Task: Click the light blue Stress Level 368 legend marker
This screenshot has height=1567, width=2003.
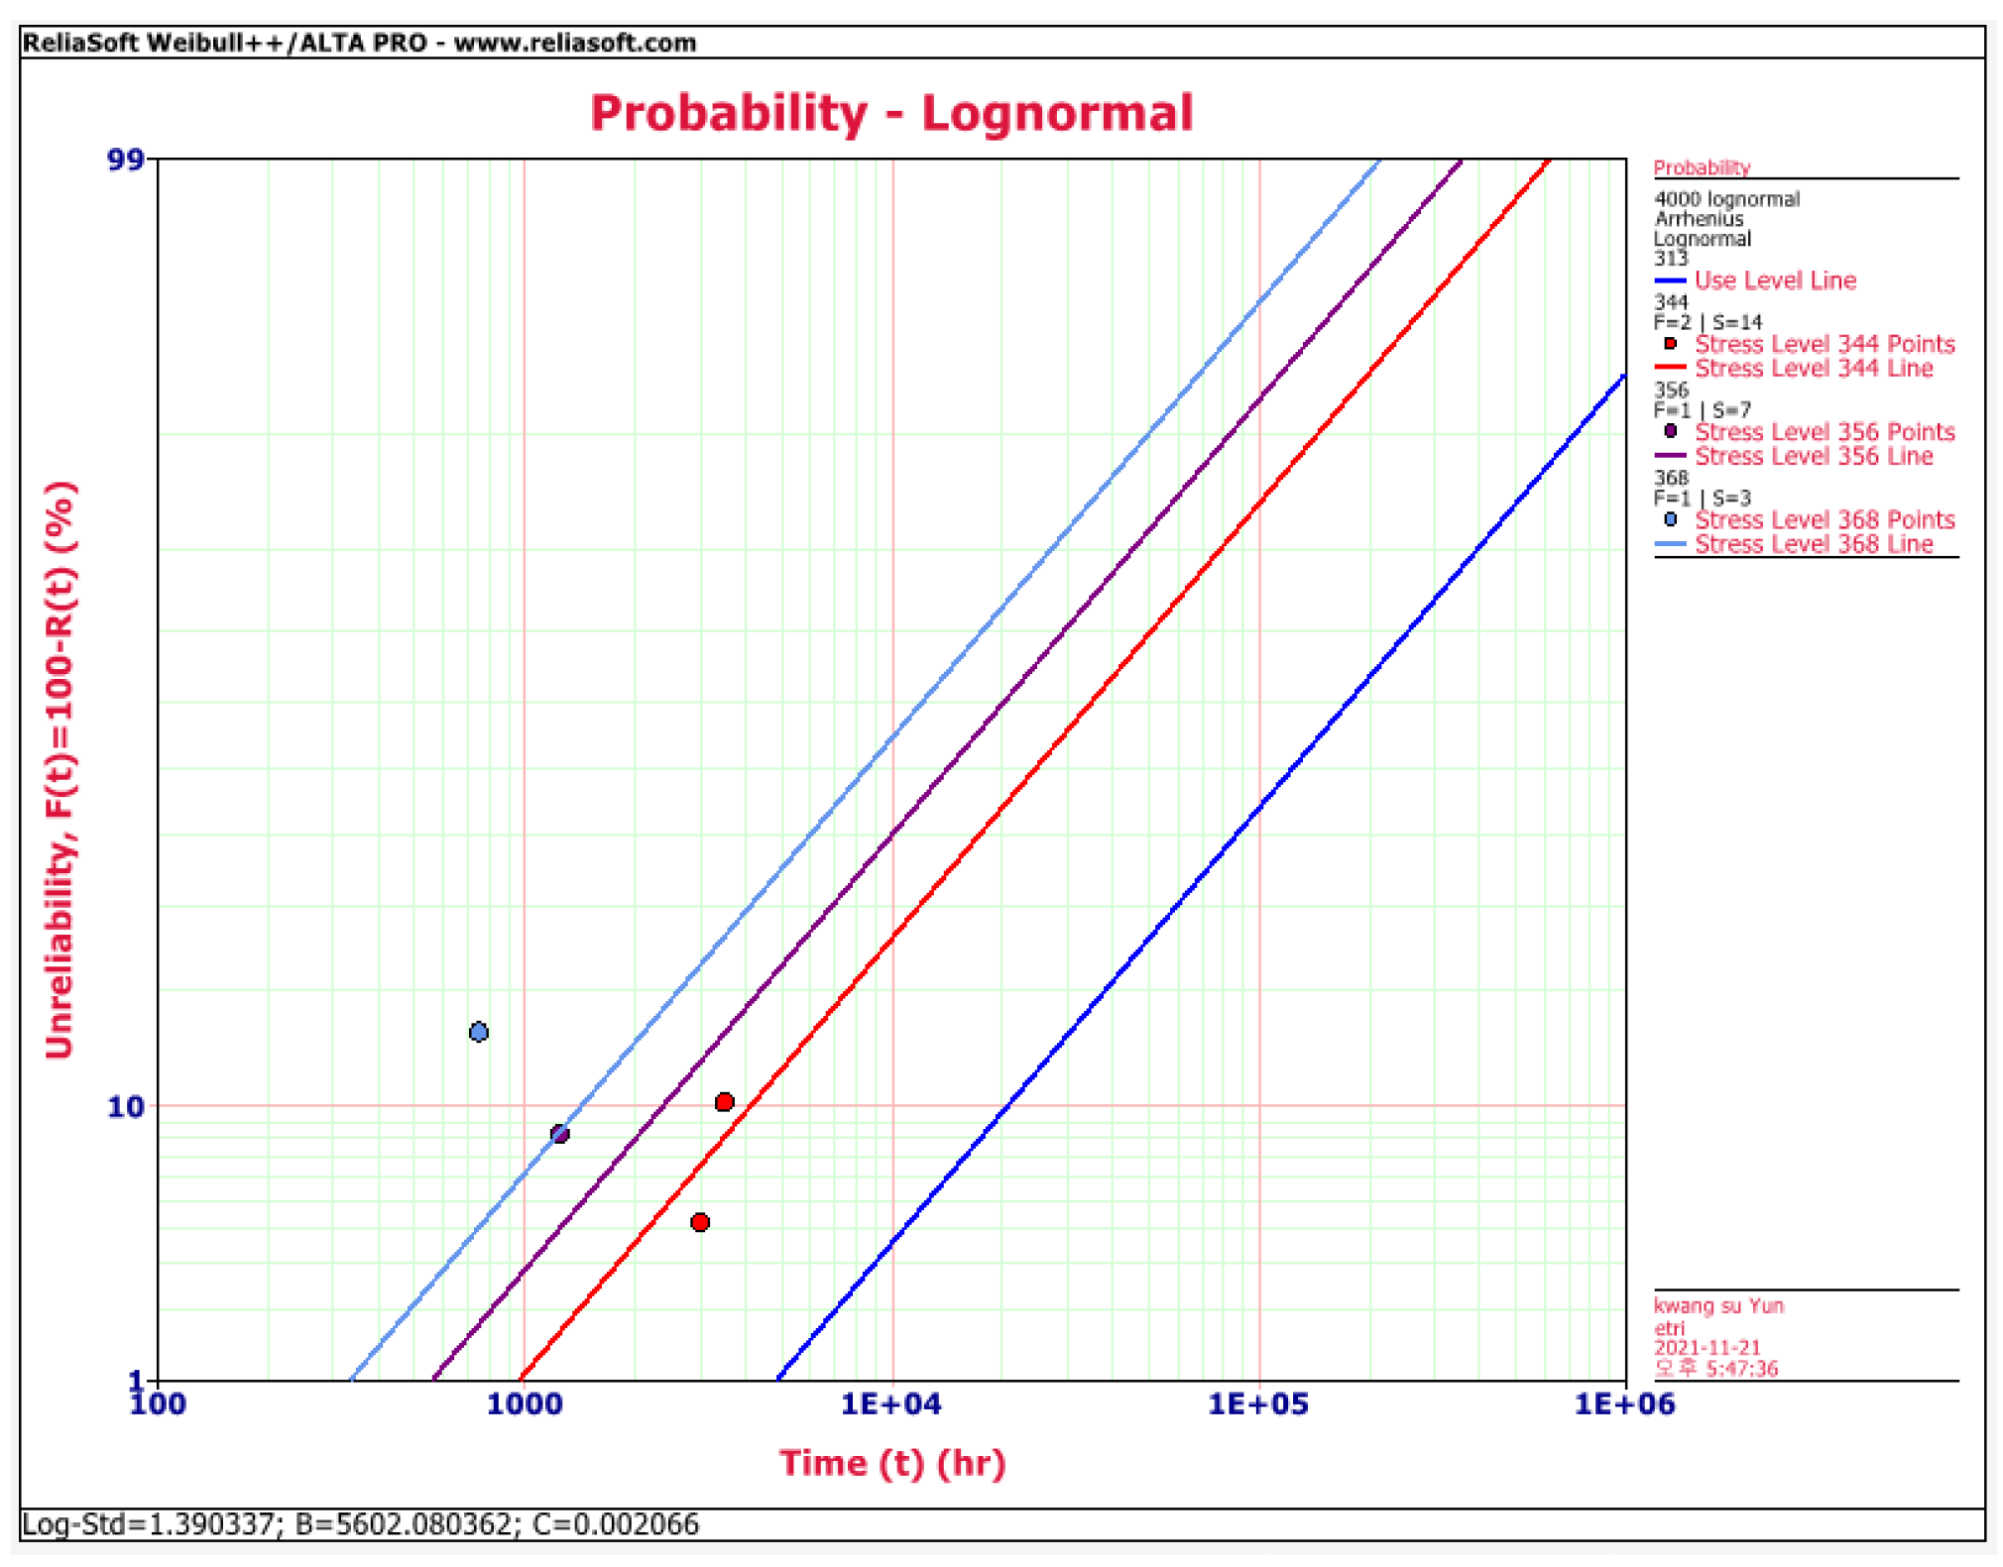Action: 1670,519
